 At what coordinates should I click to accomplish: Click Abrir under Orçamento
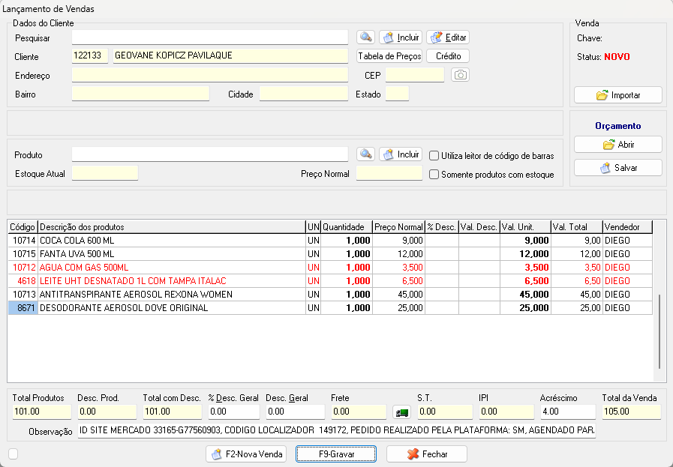pos(617,145)
